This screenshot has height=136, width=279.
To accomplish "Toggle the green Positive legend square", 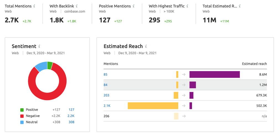I will pyautogui.click(x=22, y=110).
